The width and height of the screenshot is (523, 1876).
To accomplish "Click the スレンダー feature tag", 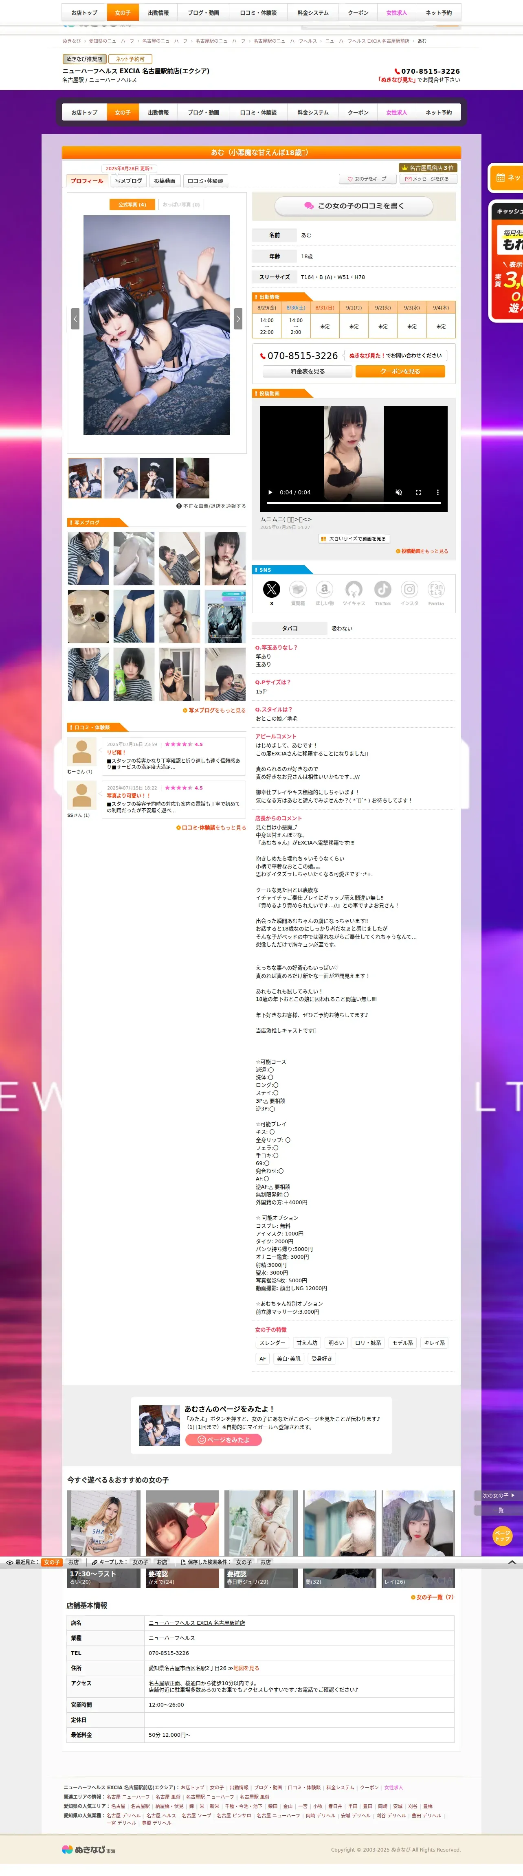I will (x=272, y=1343).
